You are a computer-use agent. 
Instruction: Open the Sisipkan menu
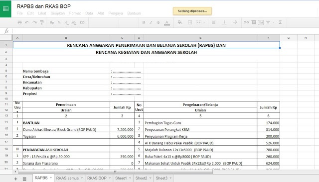(58, 13)
